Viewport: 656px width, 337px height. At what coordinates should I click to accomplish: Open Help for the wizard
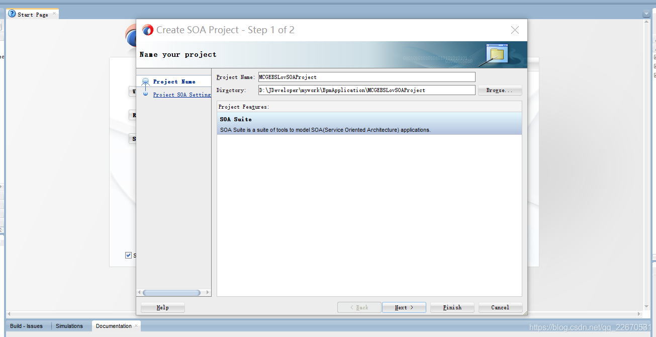(163, 307)
